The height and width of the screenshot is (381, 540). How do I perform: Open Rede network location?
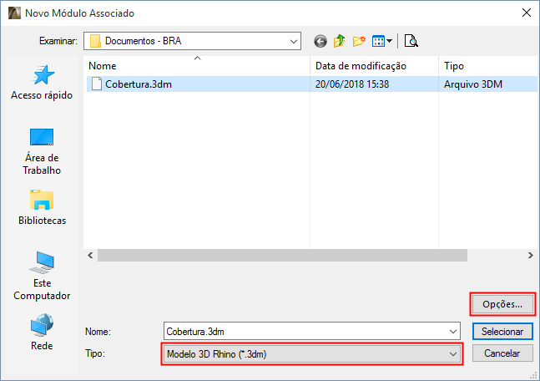coord(42,332)
